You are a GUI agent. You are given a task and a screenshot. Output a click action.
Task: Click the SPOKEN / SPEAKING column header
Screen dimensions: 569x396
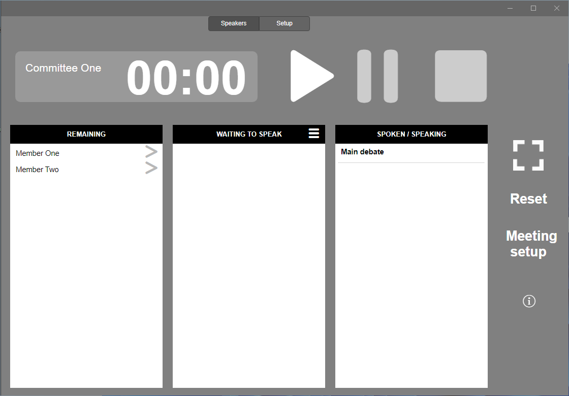[412, 134]
